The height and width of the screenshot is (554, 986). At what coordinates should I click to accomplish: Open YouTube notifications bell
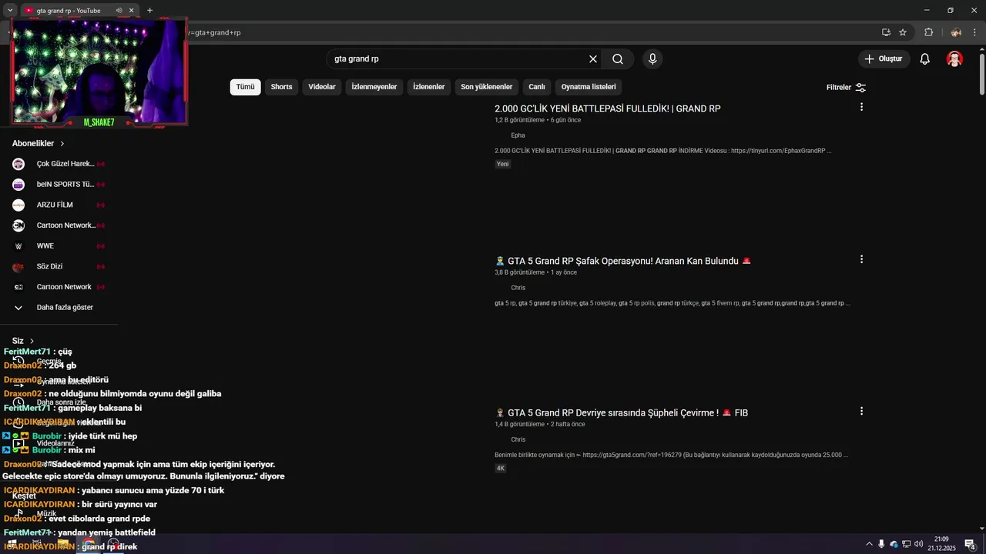[x=925, y=59]
